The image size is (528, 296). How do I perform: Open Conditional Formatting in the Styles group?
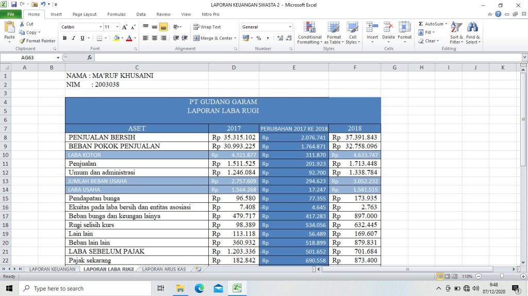point(309,32)
